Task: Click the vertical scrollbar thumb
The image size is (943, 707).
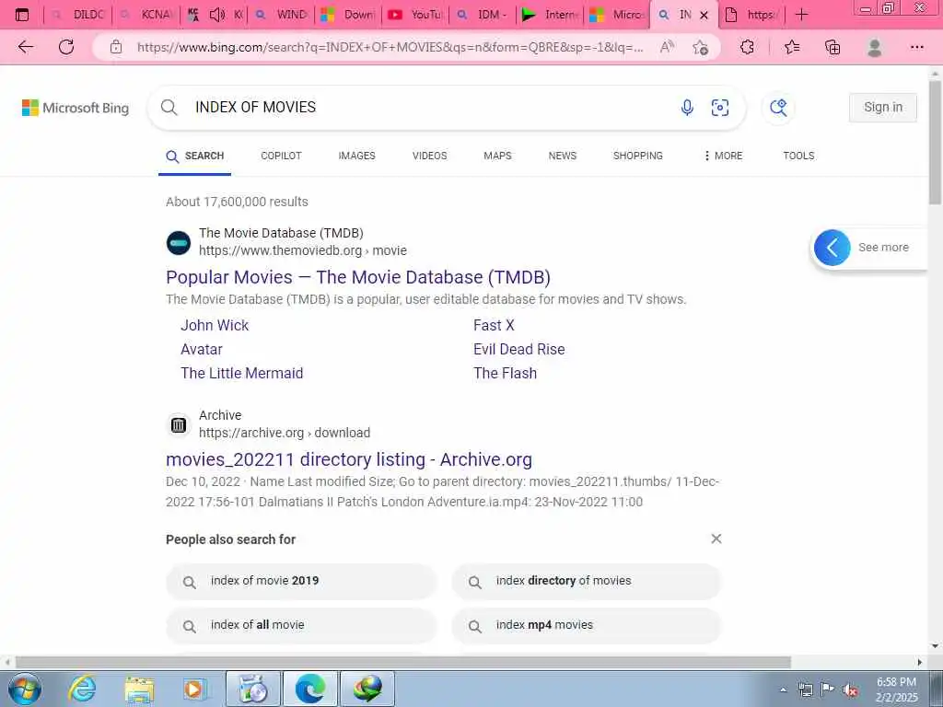Action: 936,142
